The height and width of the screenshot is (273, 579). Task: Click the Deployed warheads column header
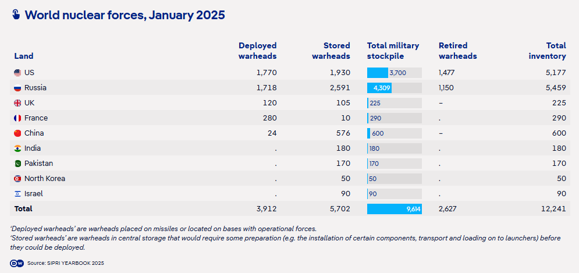coord(257,51)
